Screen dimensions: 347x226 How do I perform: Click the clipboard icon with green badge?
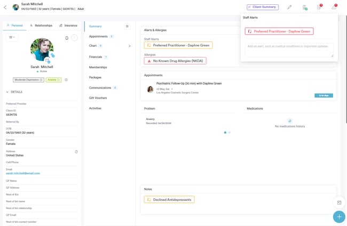[x=304, y=7]
